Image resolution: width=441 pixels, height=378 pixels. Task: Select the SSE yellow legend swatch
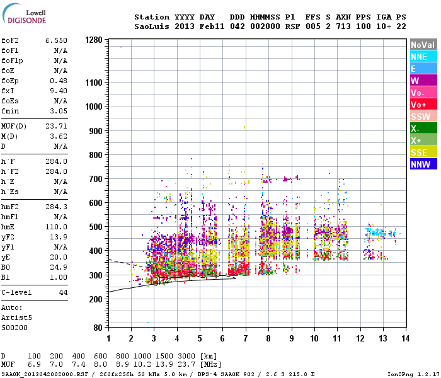[423, 152]
